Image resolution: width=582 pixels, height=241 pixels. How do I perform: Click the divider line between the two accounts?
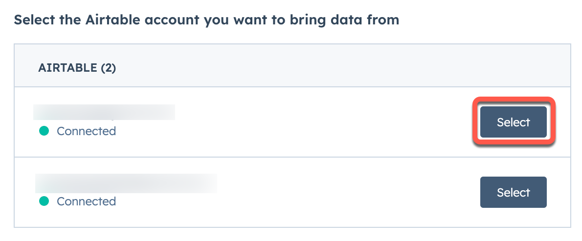click(292, 157)
